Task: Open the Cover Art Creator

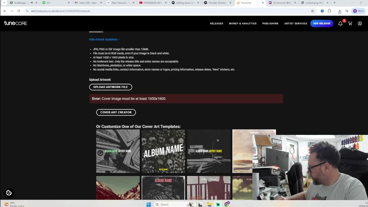Action: tap(116, 112)
